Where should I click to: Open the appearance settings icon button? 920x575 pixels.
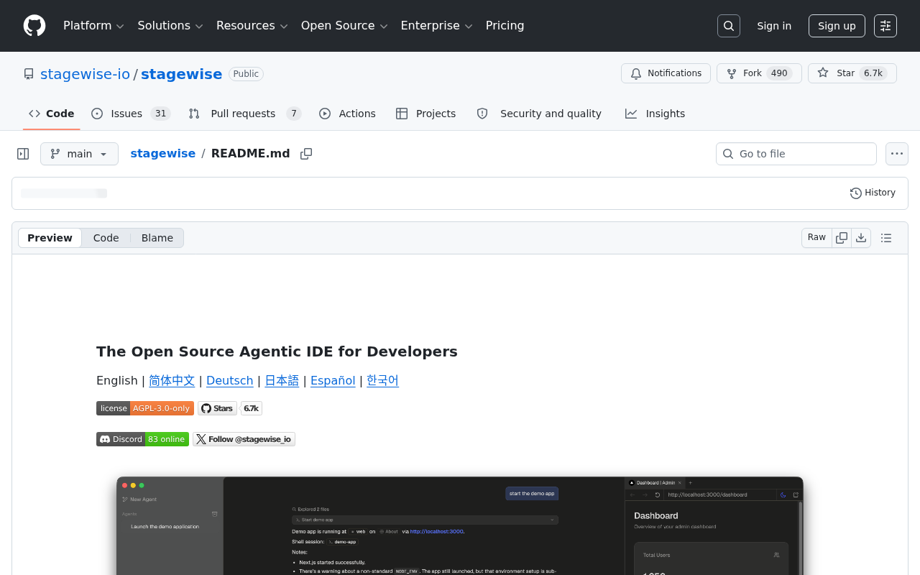coord(885,26)
